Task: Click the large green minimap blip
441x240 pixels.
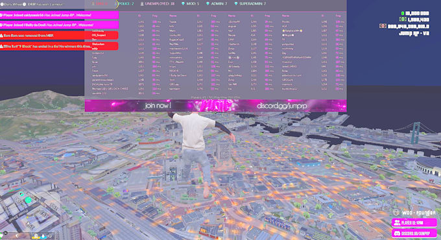Action: (28, 200)
